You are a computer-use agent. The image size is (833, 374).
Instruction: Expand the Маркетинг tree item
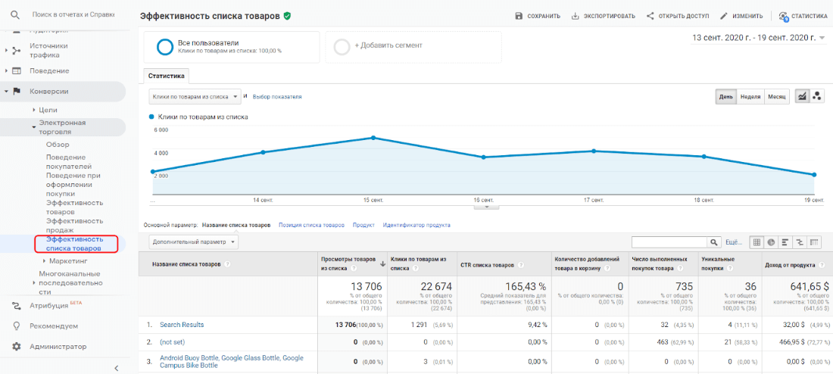(44, 261)
